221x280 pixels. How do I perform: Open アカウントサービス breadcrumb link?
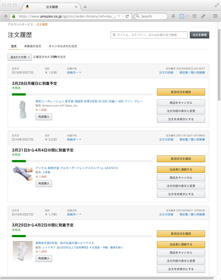coord(20,24)
